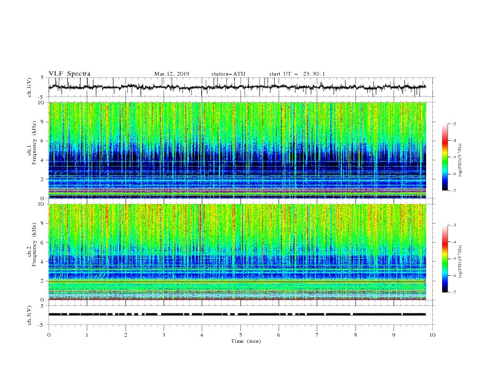
Task: Click the "9" tick on the time axis
Action: [394, 335]
